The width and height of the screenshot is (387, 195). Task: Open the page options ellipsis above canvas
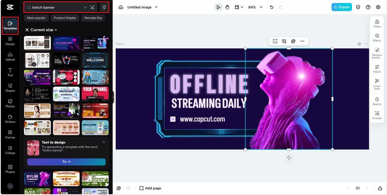click(366, 44)
